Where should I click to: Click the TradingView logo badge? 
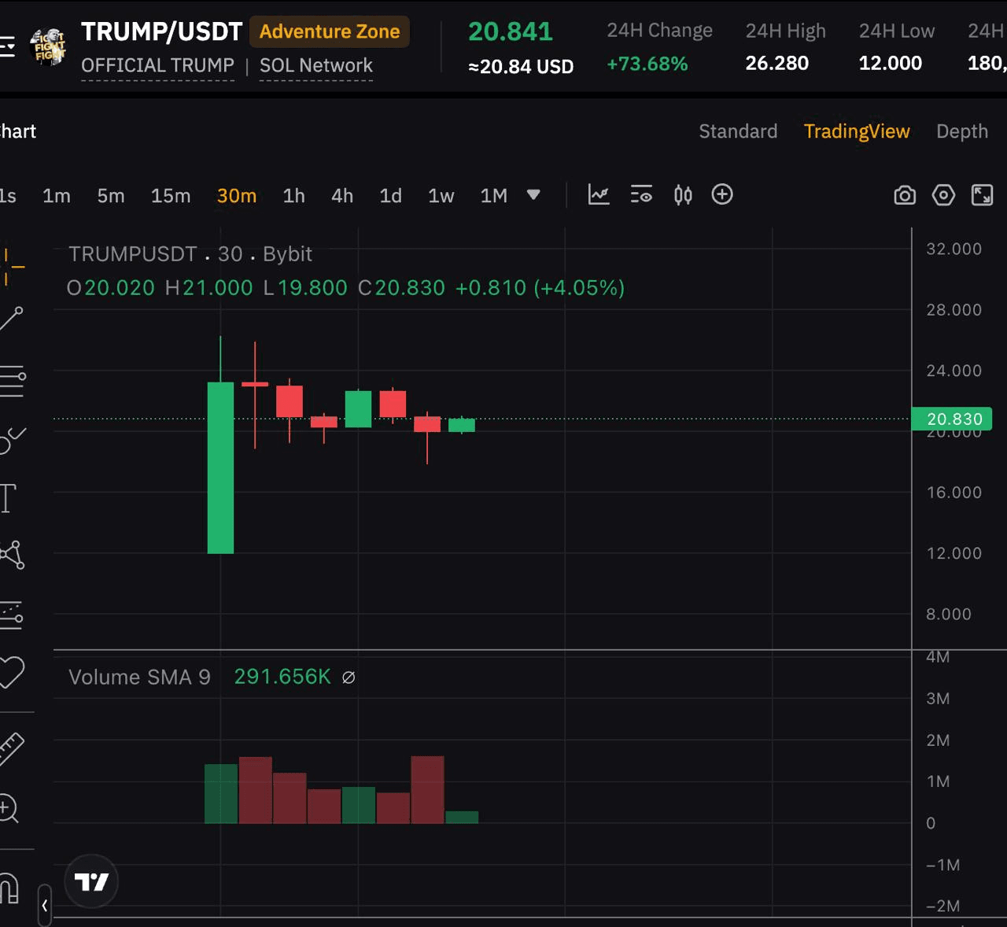coord(91,881)
